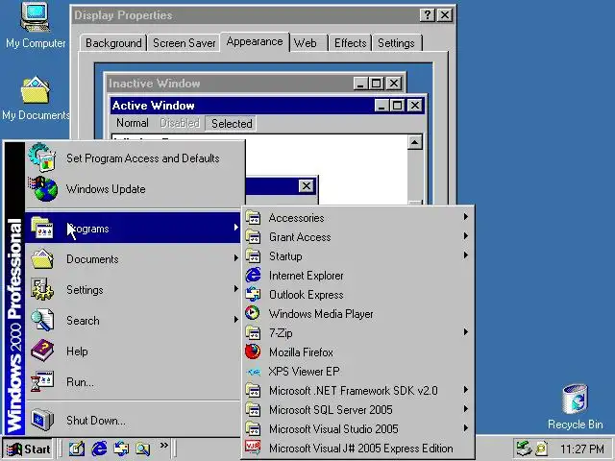Select XPS Viewer EP entry
615x461 pixels.
[358, 372]
